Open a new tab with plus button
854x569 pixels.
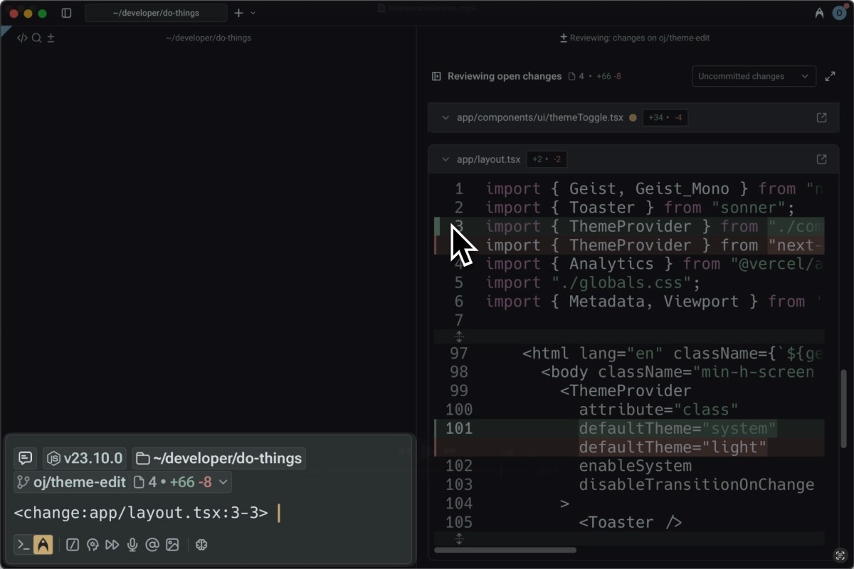click(x=238, y=13)
